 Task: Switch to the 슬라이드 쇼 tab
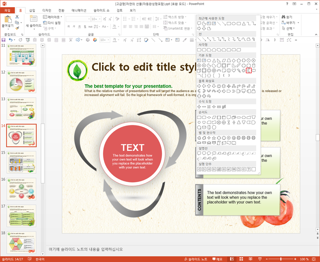[x=101, y=11]
